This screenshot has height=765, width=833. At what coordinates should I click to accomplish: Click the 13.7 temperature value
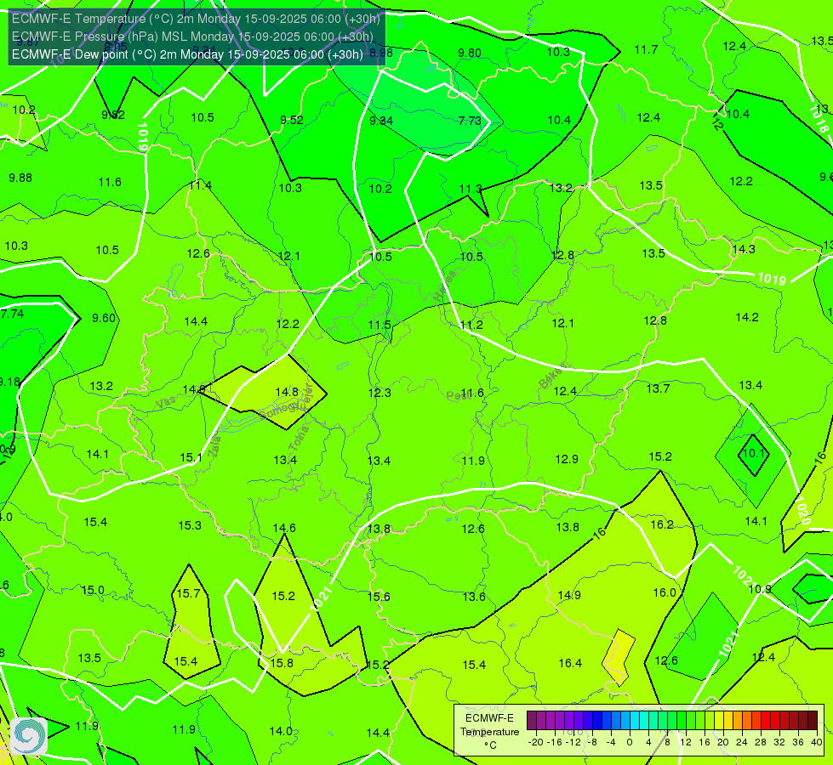658,388
